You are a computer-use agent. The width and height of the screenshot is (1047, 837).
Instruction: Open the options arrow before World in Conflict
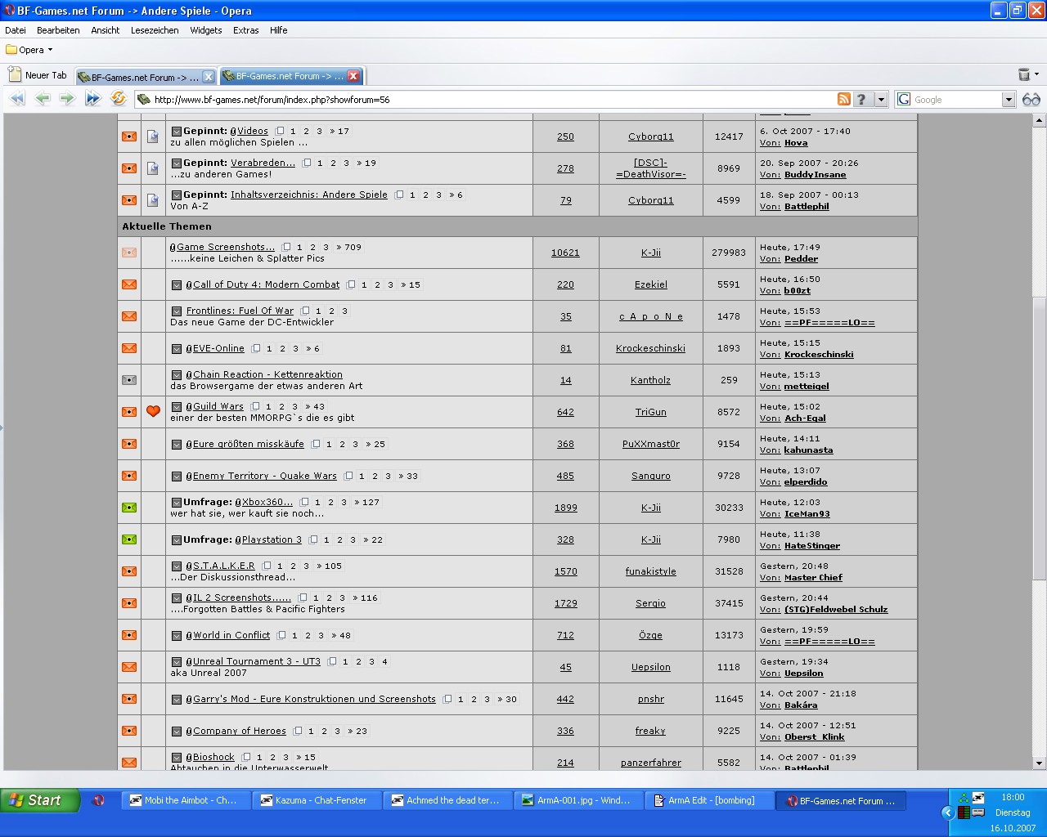(x=177, y=636)
